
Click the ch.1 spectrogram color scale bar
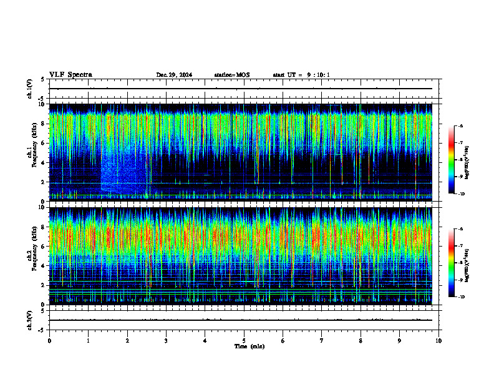[x=451, y=160]
